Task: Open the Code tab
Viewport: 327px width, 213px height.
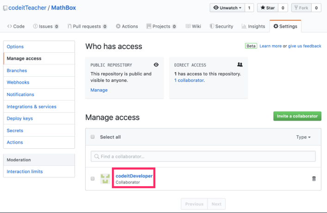Action: click(16, 26)
